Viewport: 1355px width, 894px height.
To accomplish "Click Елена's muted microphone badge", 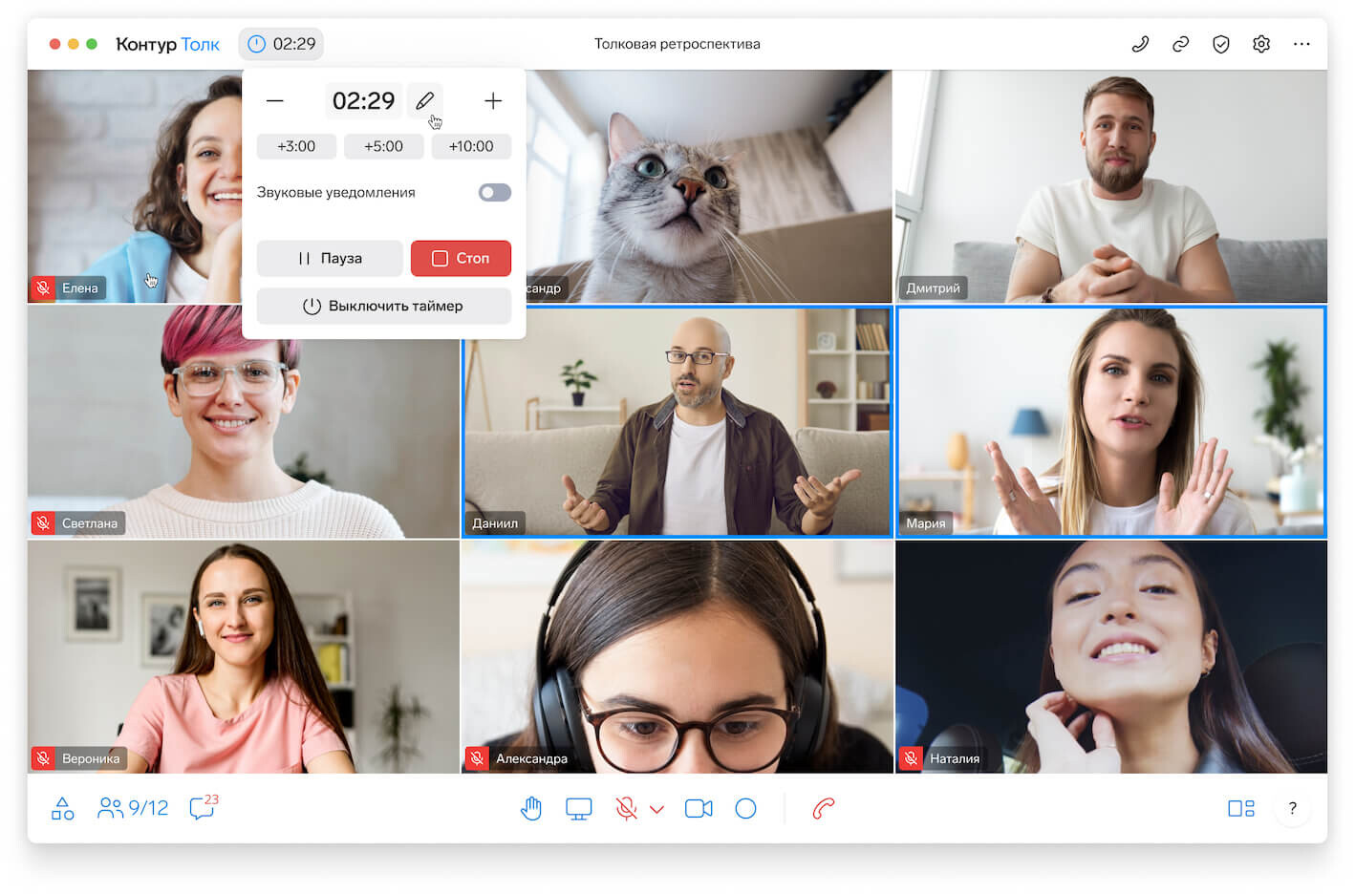I will 43,287.
